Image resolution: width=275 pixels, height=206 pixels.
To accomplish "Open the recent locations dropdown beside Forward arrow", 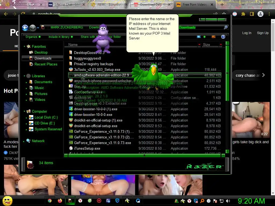I will coord(38,28).
